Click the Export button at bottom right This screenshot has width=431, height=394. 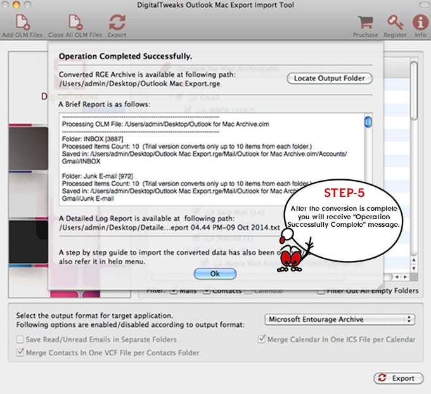click(398, 378)
